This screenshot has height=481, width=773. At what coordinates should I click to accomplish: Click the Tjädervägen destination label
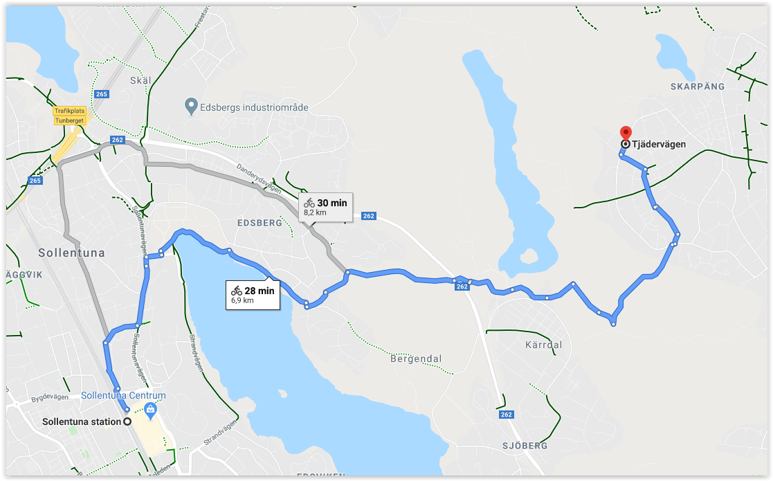pos(659,144)
